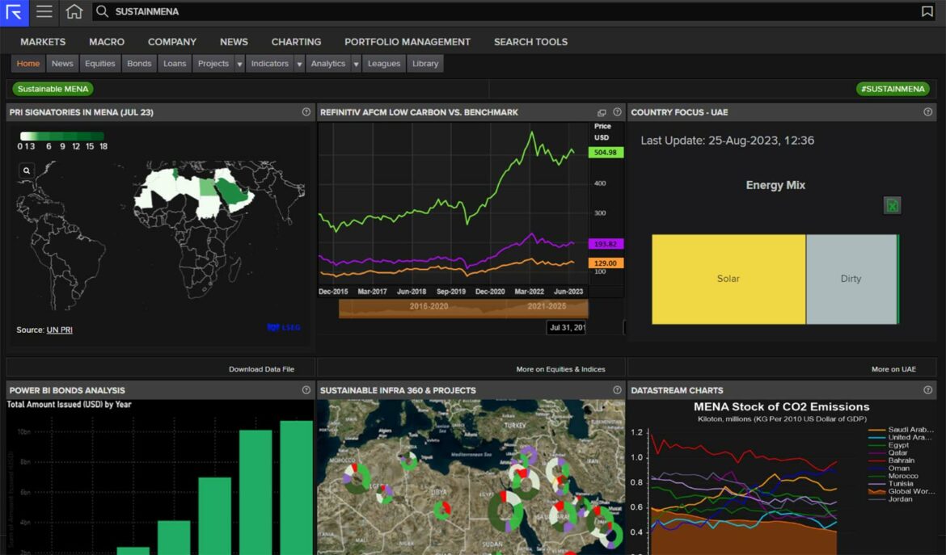Open the UN PRI source link

[59, 330]
